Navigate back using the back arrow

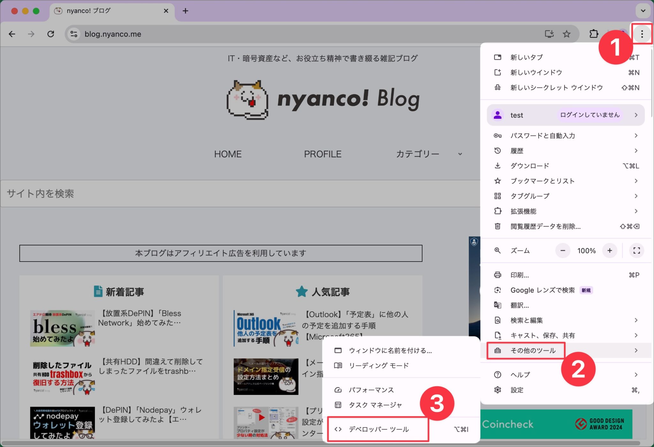click(12, 34)
